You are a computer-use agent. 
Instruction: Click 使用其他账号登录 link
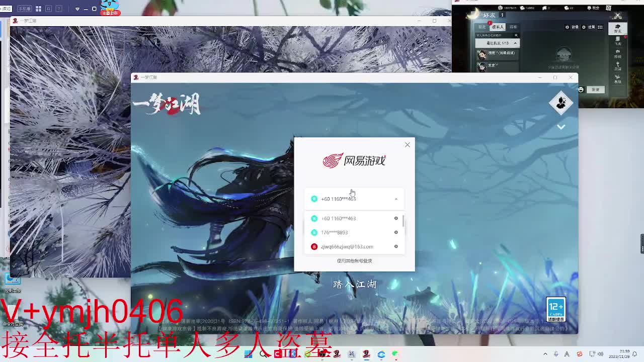click(354, 261)
